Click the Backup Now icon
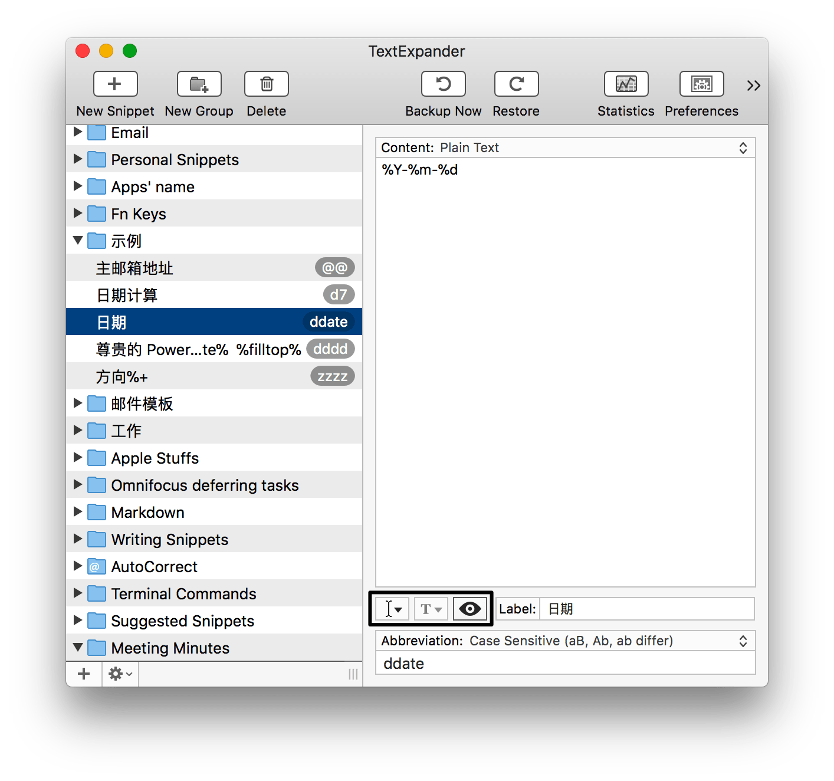The width and height of the screenshot is (834, 781). coord(443,84)
